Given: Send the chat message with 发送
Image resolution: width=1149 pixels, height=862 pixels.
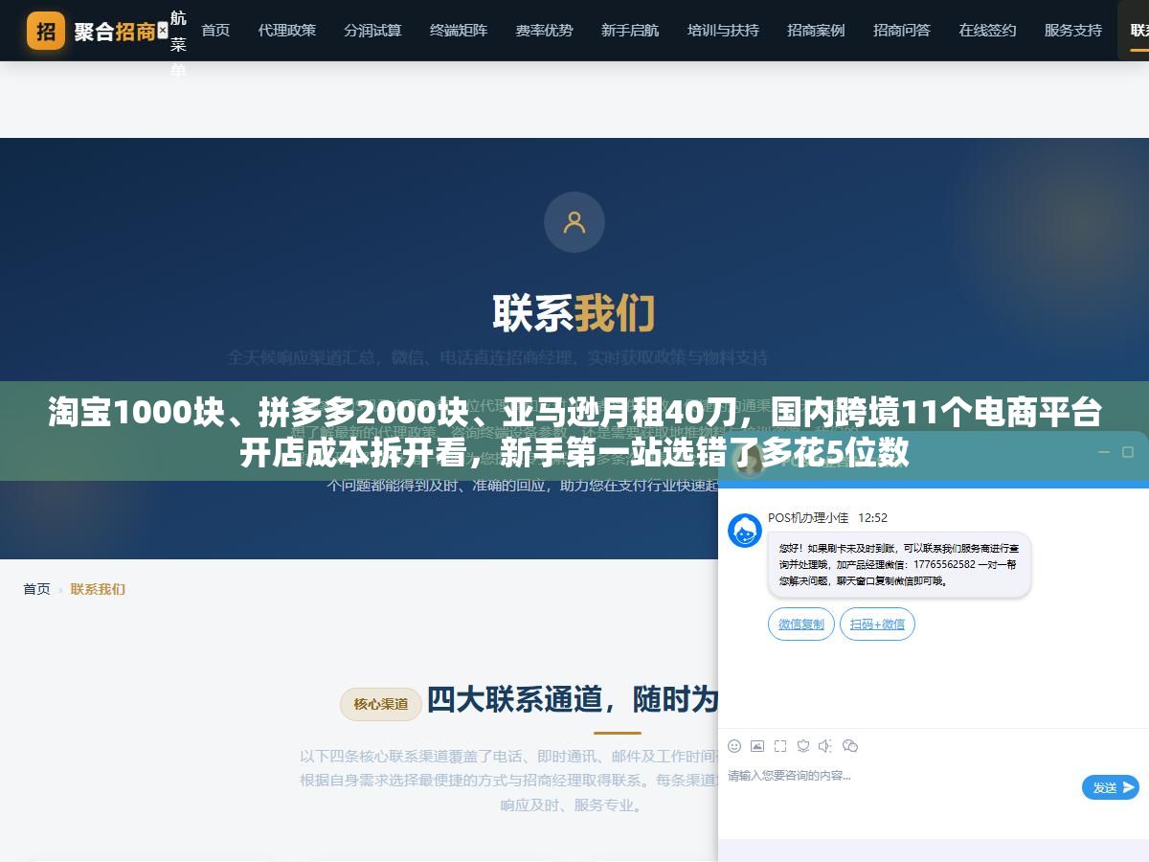Looking at the screenshot, I should [1111, 787].
